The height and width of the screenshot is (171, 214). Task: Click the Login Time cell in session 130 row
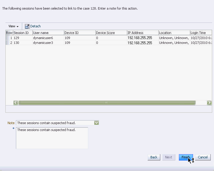pos(201,43)
